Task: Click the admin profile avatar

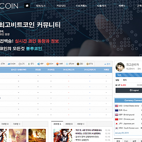Action: pyautogui.click(x=120, y=67)
